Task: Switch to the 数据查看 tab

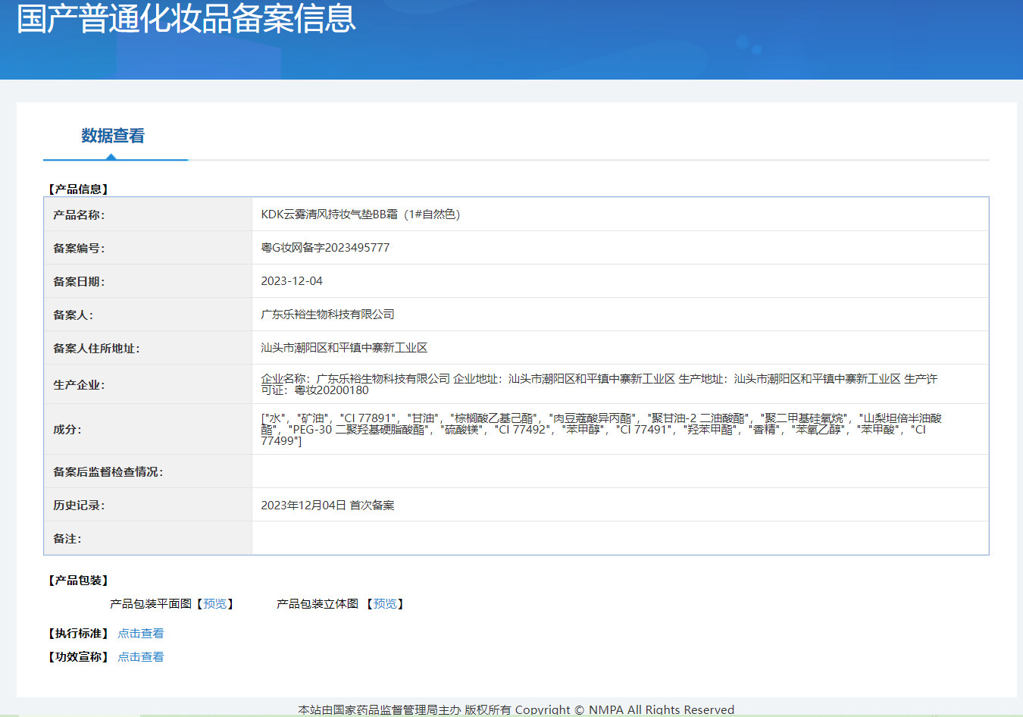Action: [x=113, y=136]
